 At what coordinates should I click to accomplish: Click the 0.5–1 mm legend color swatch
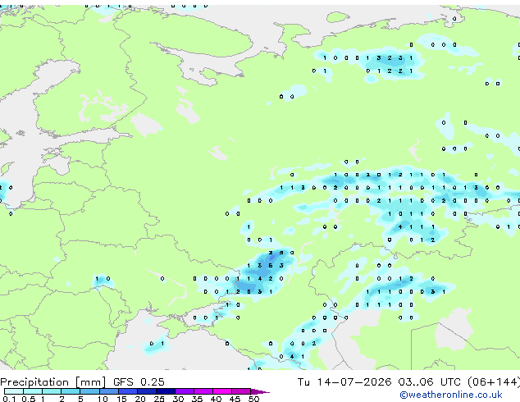tap(33, 391)
